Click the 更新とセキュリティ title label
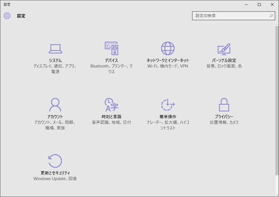Image resolution: width=279 pixels, height=197 pixels. (55, 173)
